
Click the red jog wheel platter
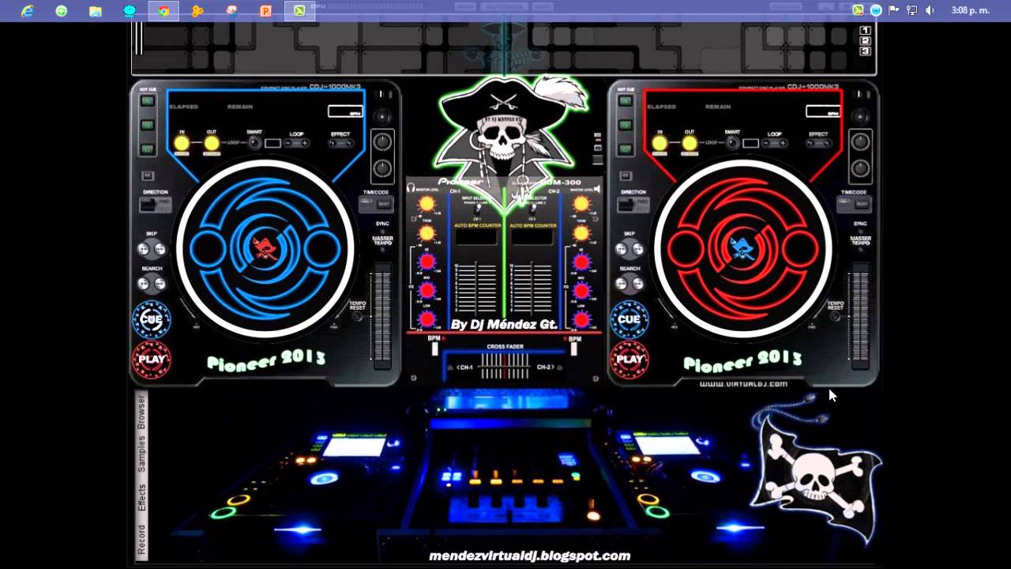pos(742,249)
